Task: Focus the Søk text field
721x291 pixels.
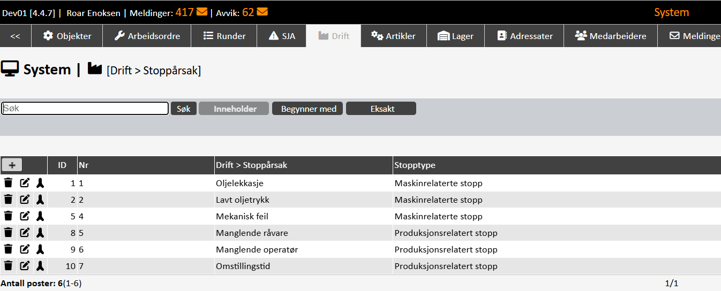Action: (x=85, y=108)
